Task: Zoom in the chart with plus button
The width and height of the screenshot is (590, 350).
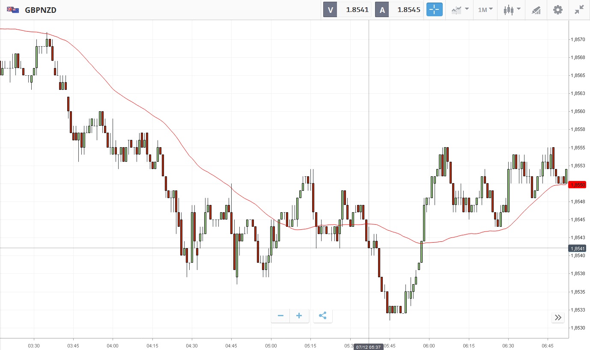Action: (299, 316)
